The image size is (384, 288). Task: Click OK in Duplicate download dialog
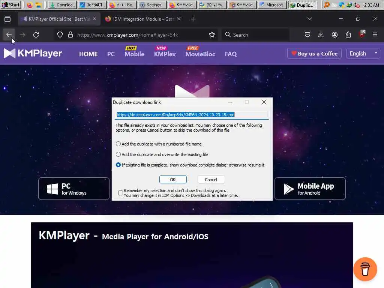click(173, 180)
